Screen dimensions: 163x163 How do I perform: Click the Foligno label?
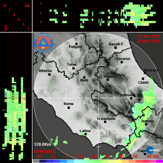click(75, 47)
